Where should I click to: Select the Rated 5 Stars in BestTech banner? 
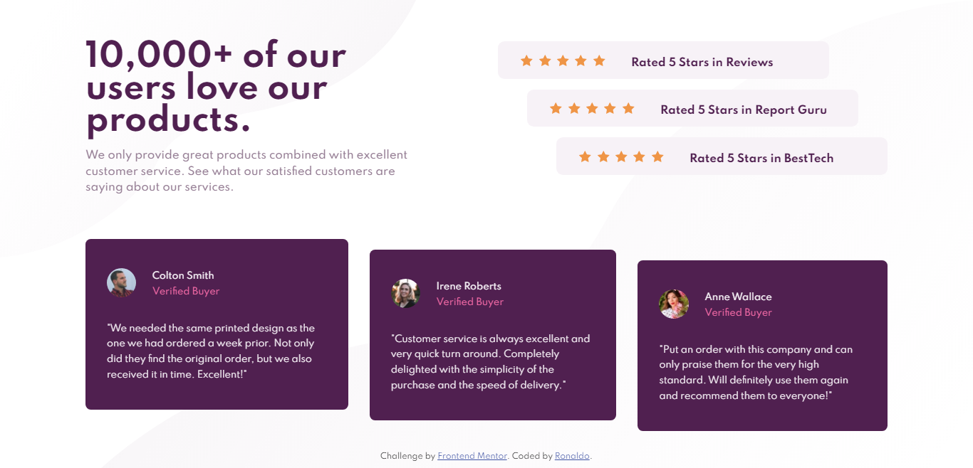coord(722,156)
